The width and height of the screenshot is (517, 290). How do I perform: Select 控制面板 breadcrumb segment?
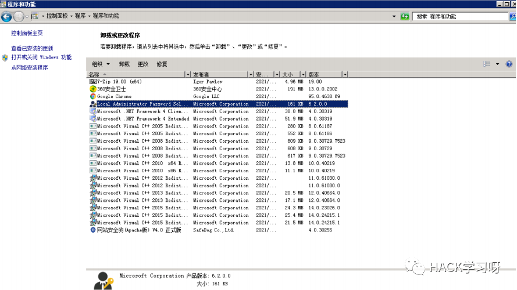point(57,16)
